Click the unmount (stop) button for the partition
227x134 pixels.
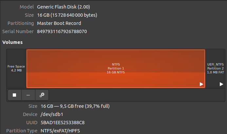coord(14,95)
